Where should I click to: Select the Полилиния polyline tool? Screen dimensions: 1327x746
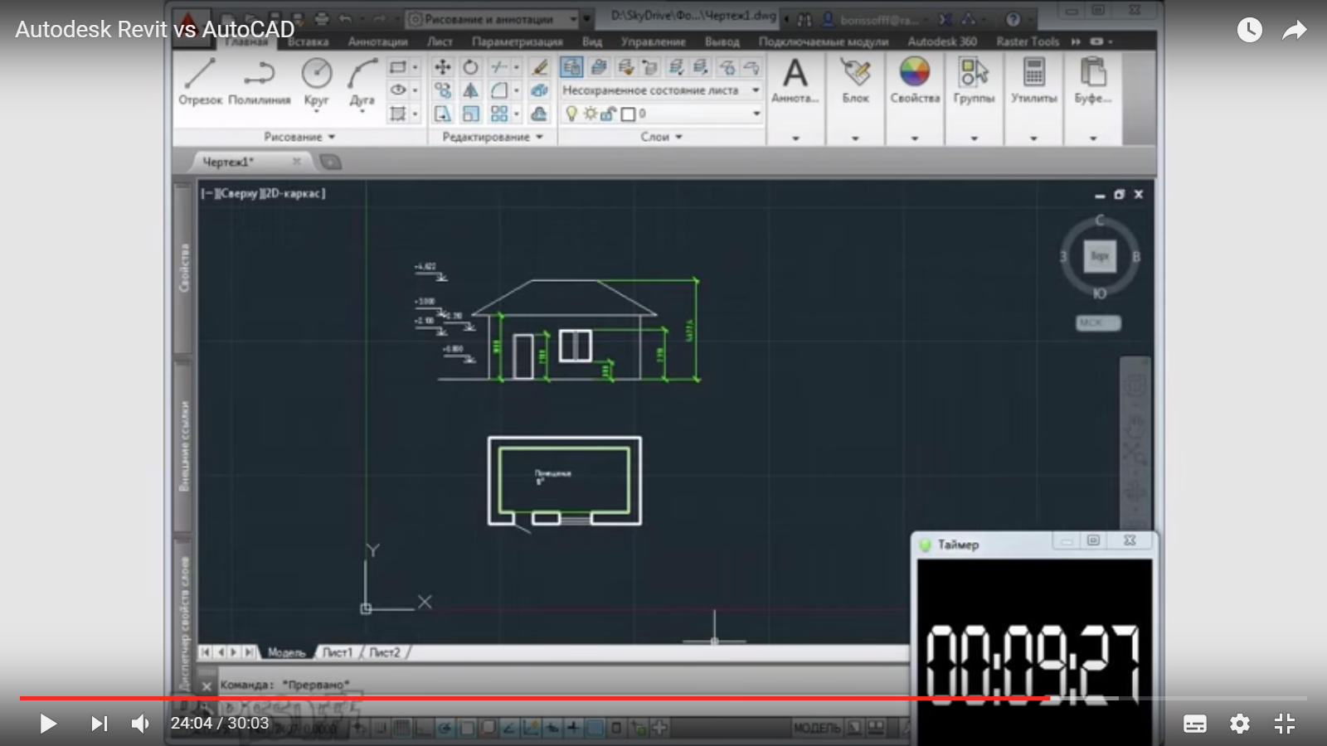[x=259, y=81]
